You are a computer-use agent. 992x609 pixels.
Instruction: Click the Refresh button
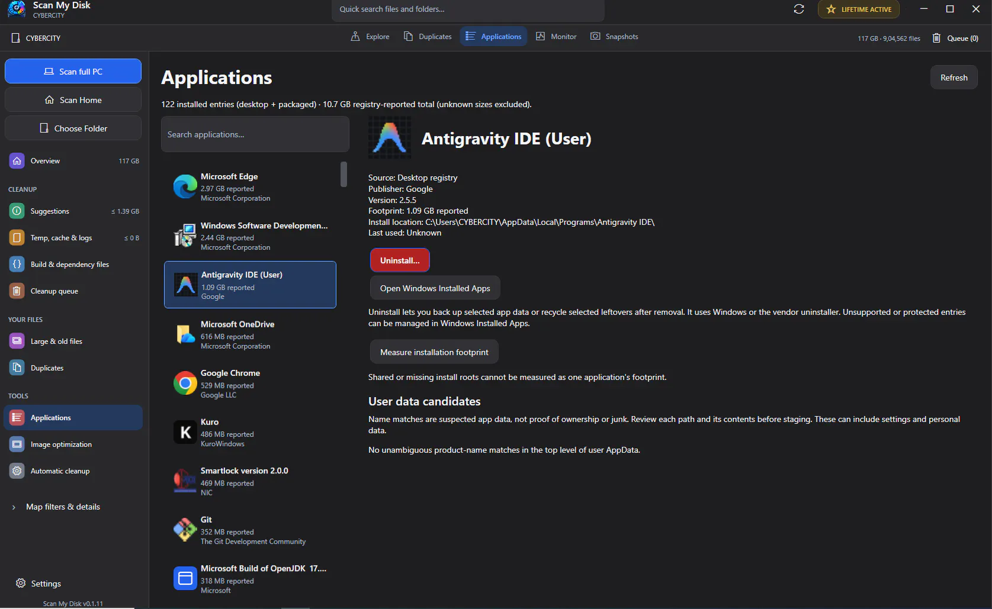(x=954, y=78)
